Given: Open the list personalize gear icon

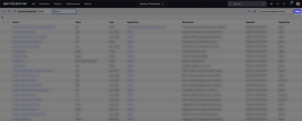Looking at the screenshot, I should (x=255, y=12).
